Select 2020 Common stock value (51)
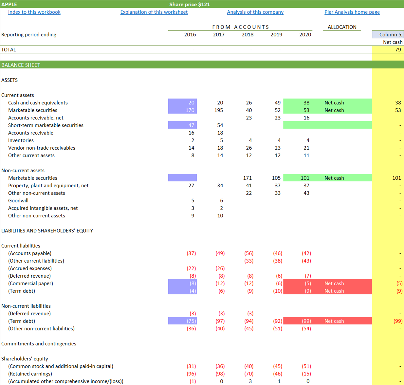The image size is (404, 385). coord(306,366)
